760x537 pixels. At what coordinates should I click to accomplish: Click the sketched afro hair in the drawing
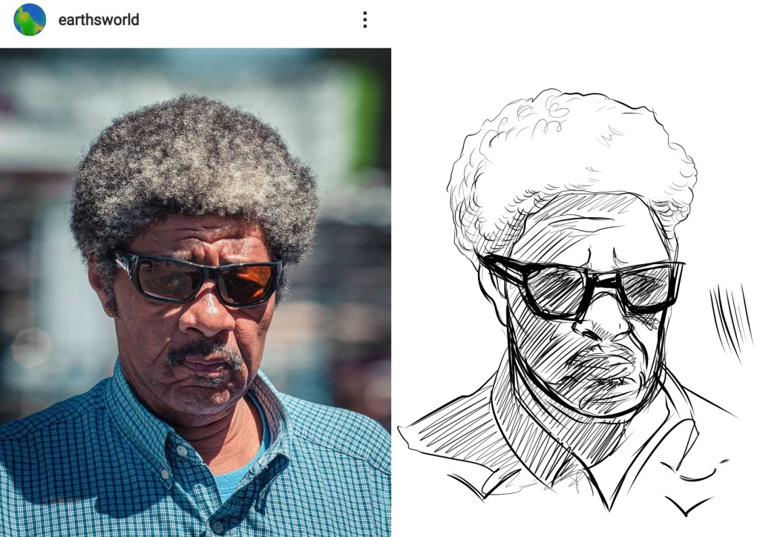[x=564, y=148]
